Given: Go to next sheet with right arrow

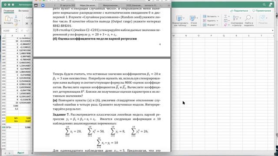Looking at the screenshot, I should 10,153.
